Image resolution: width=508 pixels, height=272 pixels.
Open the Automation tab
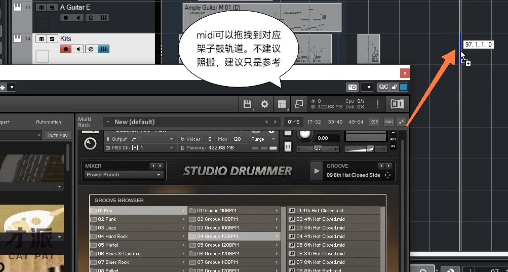(x=49, y=122)
